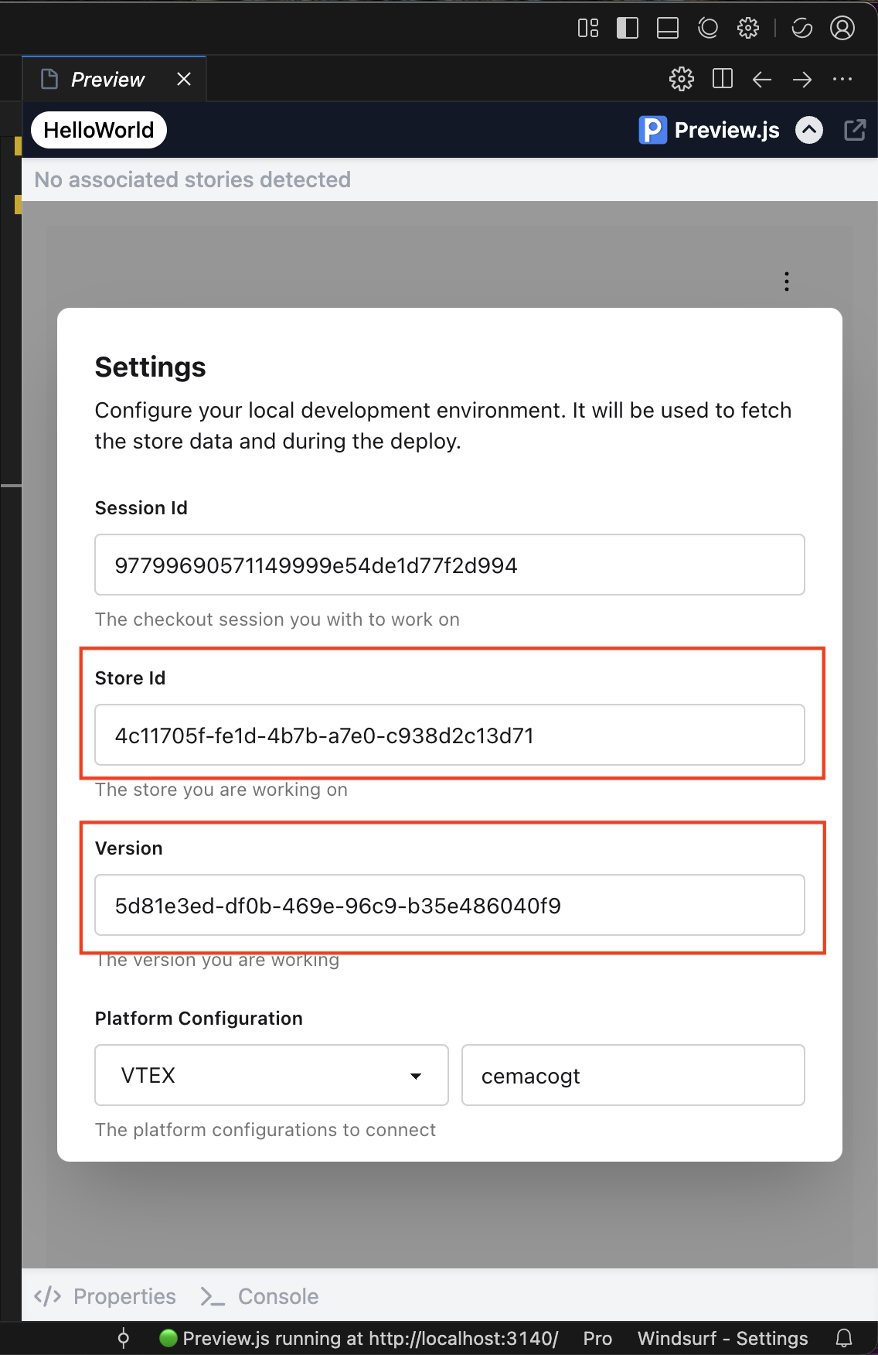This screenshot has height=1355, width=878.
Task: Click the Session Id label
Action: [141, 507]
